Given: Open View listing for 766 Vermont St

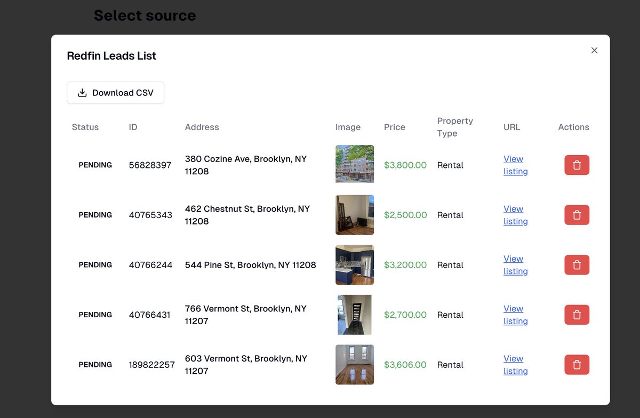Looking at the screenshot, I should [x=515, y=315].
